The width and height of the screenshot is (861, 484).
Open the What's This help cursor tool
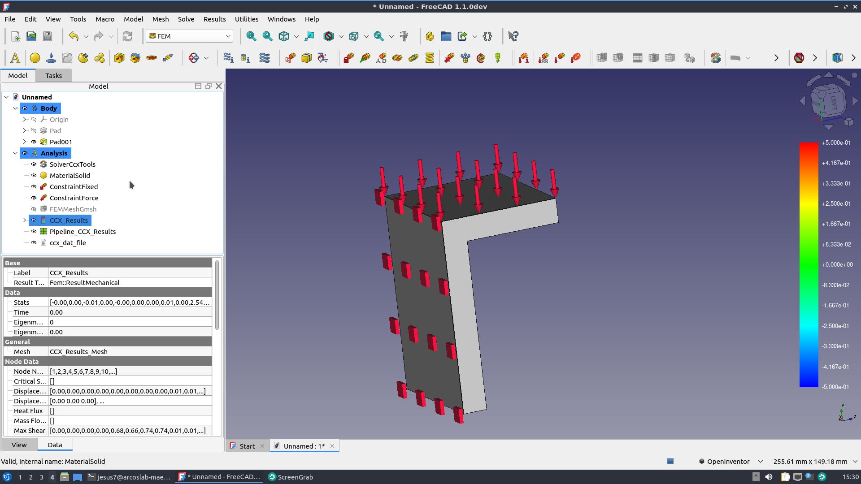tap(513, 36)
